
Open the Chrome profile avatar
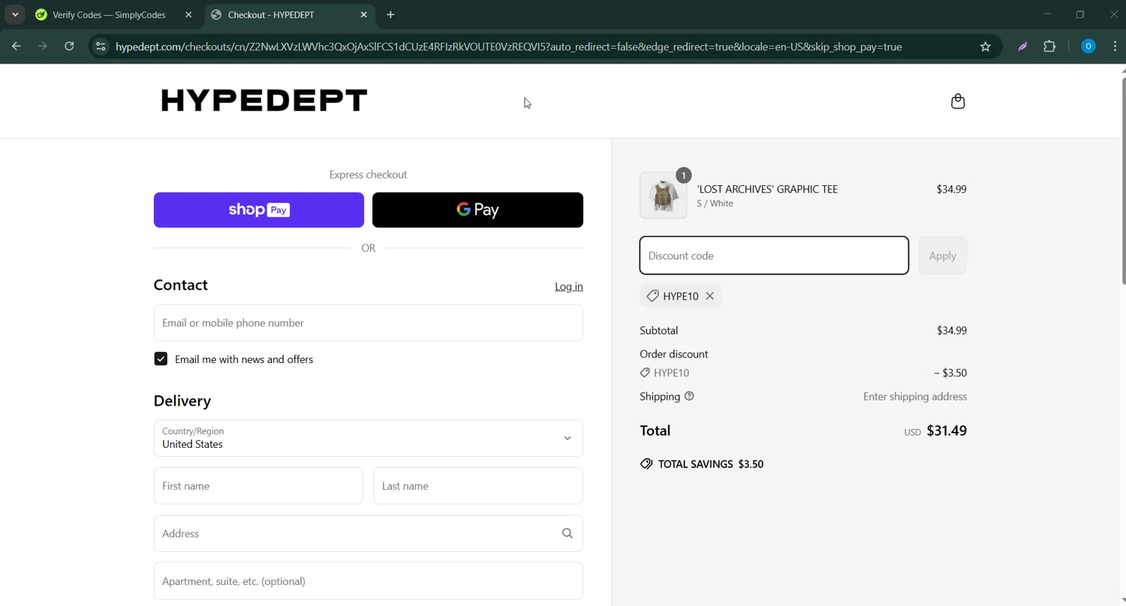[1088, 46]
